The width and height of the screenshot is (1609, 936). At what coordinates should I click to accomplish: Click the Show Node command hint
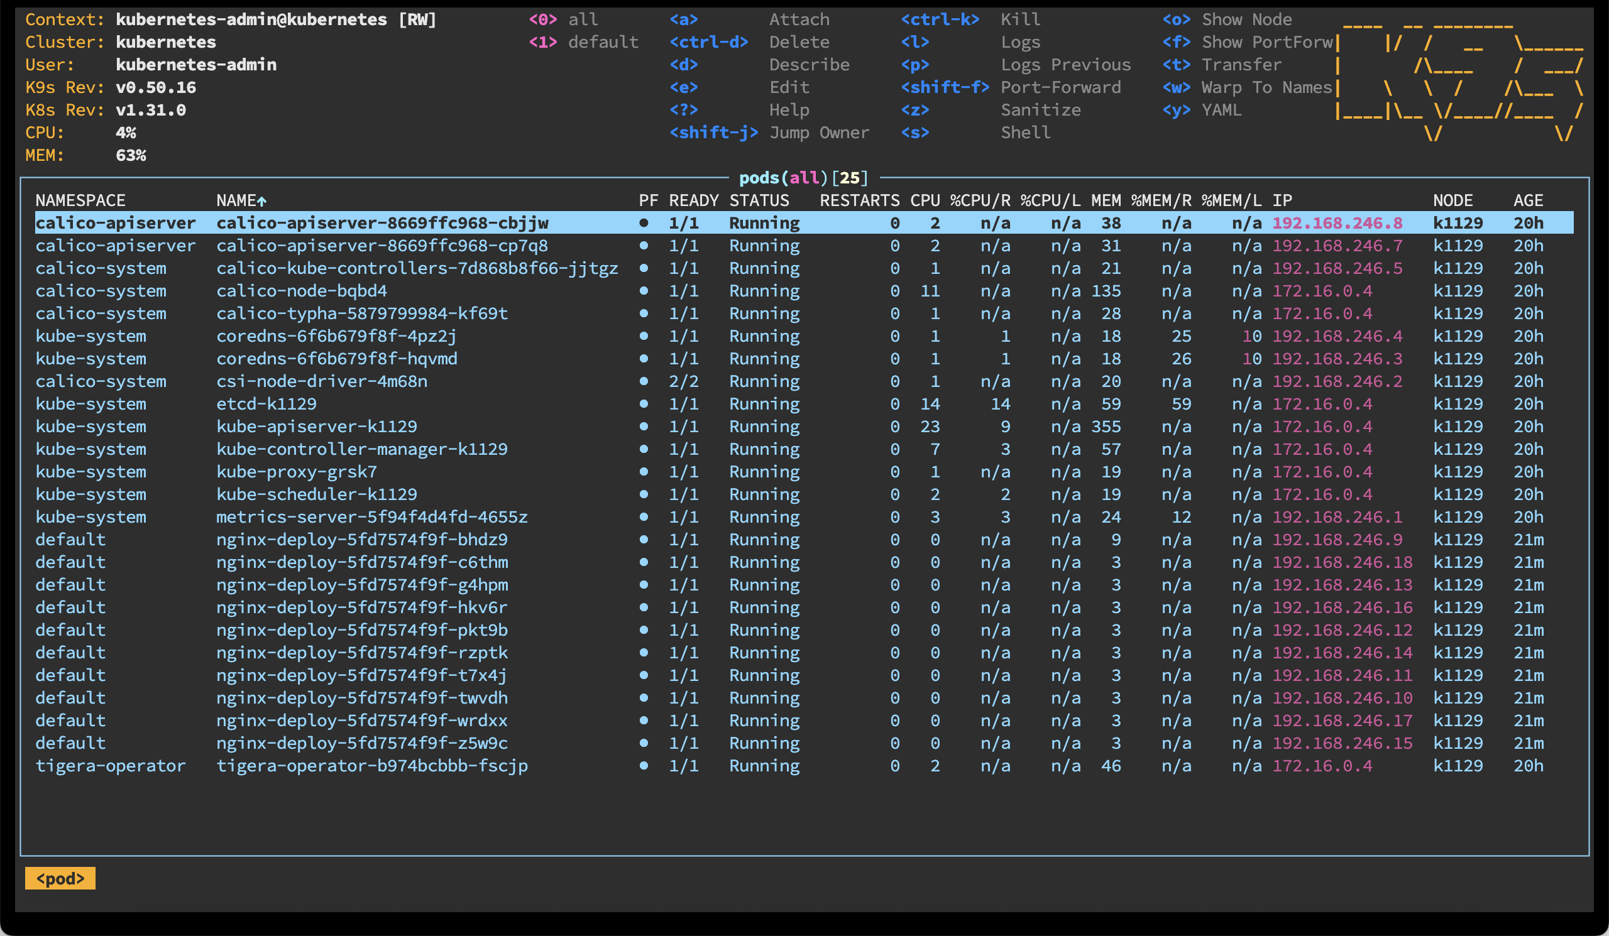point(1247,19)
